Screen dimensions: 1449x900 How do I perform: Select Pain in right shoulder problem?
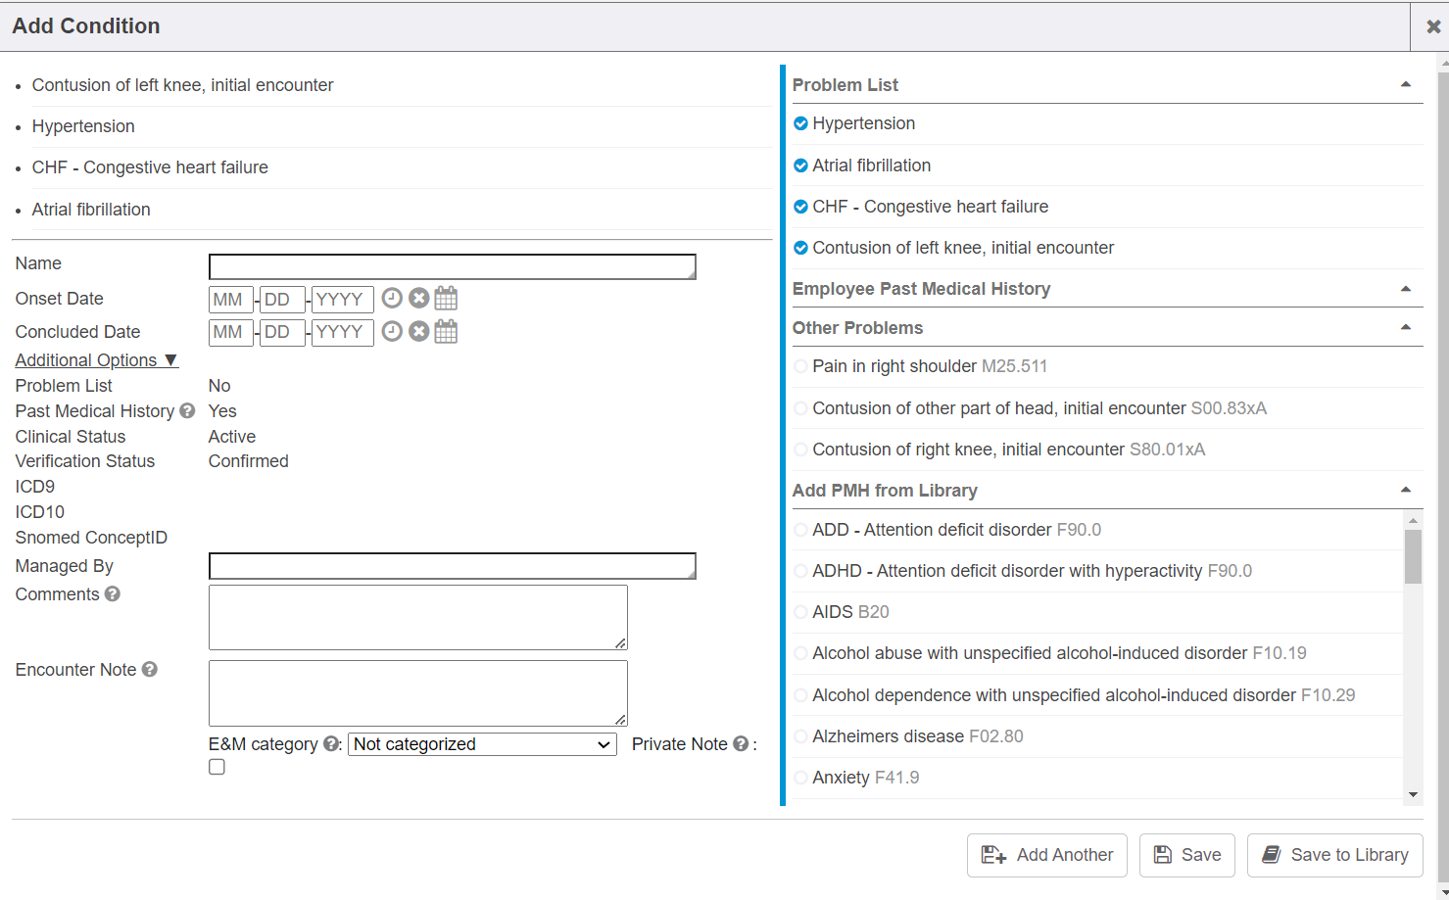click(x=800, y=366)
